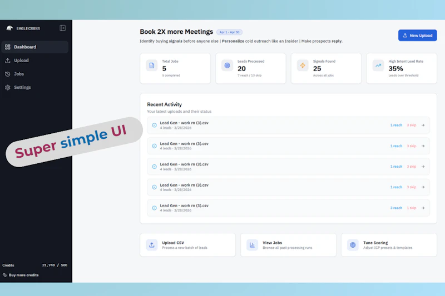Open Settings from the sidebar
The image size is (445, 296).
click(x=22, y=87)
